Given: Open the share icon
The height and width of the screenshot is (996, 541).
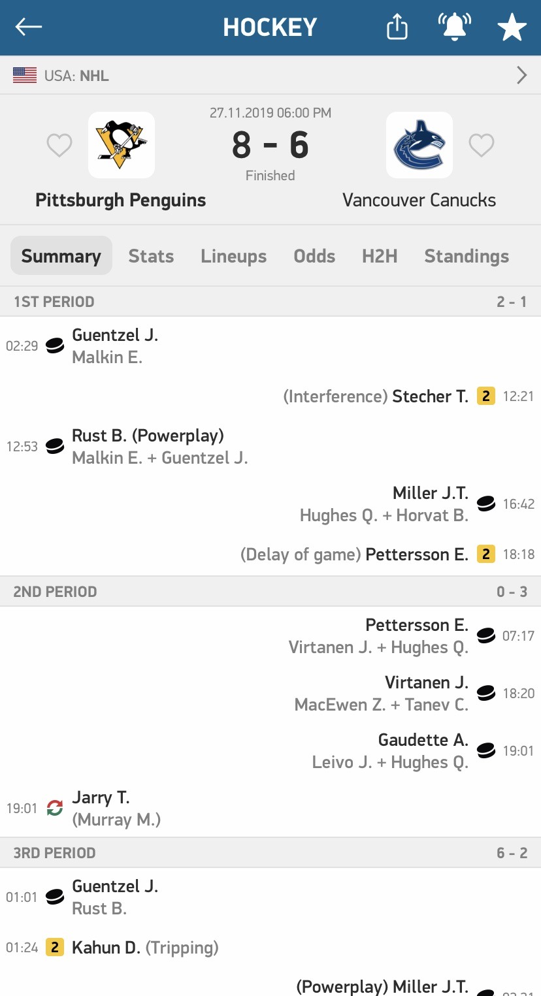Looking at the screenshot, I should point(397,27).
